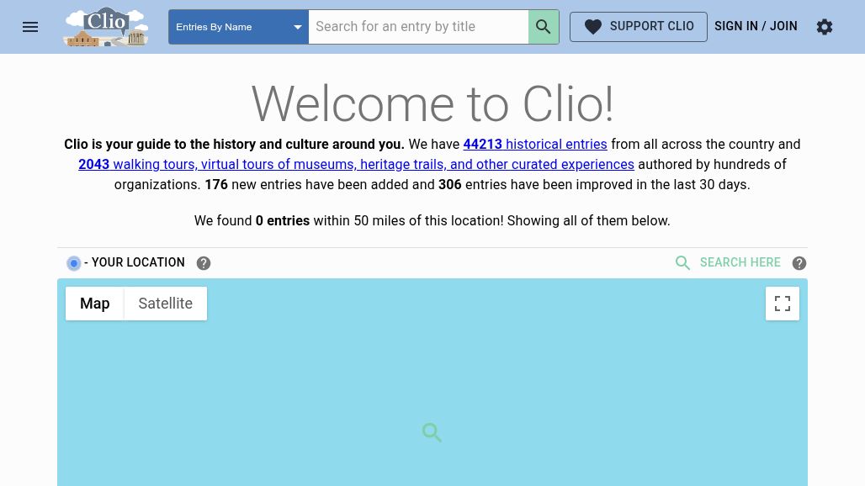Open help icon beside Your Location

tap(204, 263)
